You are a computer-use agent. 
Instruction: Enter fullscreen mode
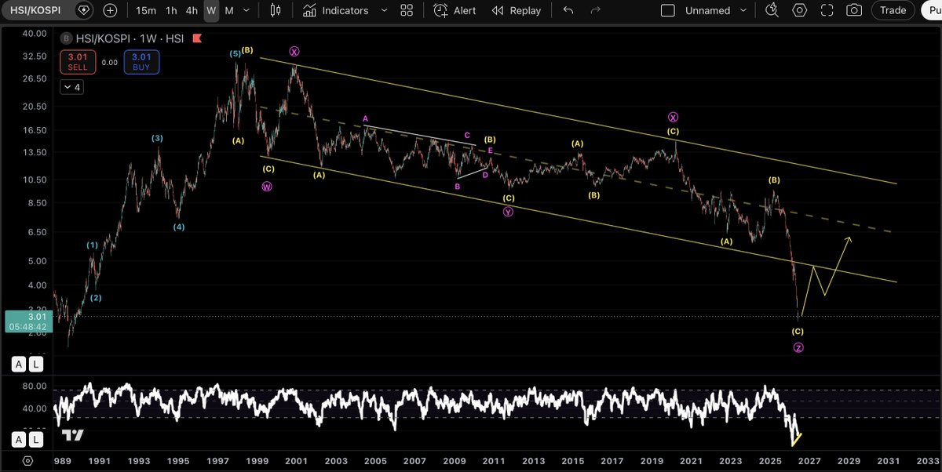tap(827, 10)
